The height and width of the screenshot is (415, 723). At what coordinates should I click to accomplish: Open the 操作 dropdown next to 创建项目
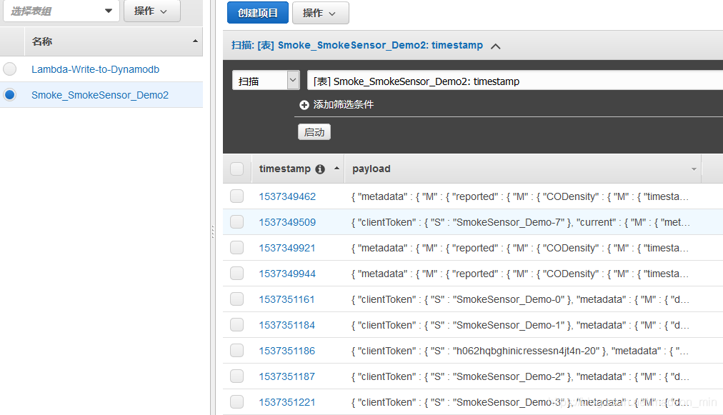pyautogui.click(x=321, y=13)
